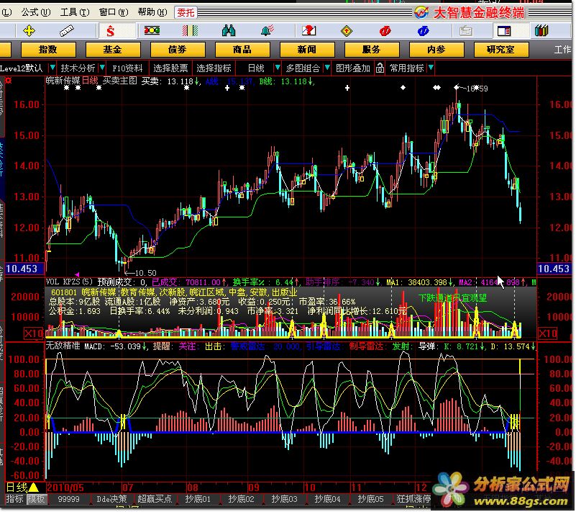Image resolution: width=576 pixels, height=512 pixels.
Task: Open the 帮助(H) menu
Action: coord(152,12)
